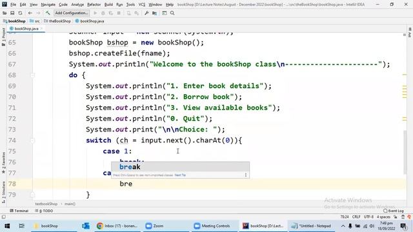The height and width of the screenshot is (232, 413).
Task: Switch to Untitled - Notepad taskbar item
Action: 312,226
